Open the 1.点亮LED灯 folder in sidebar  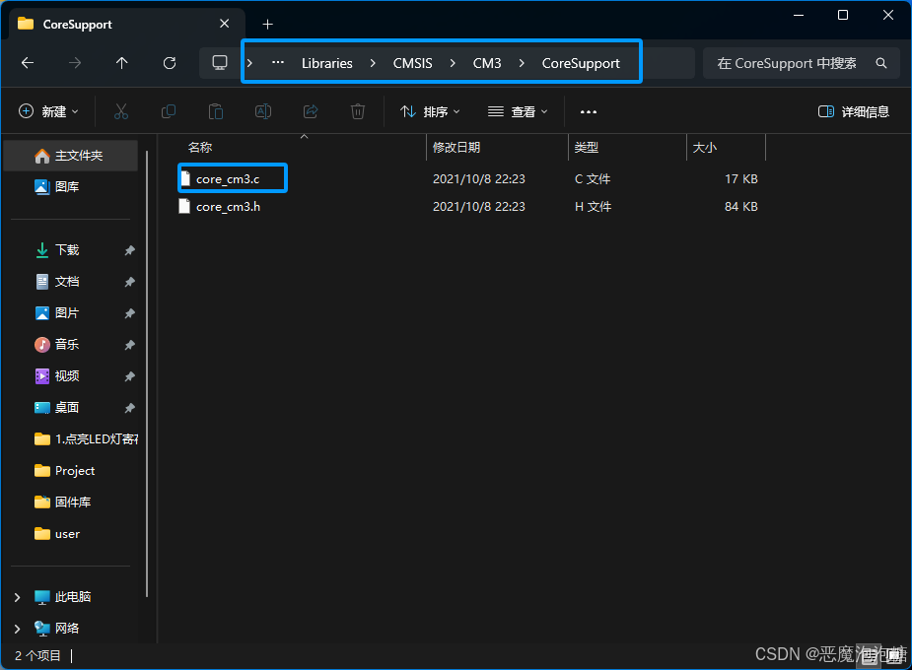point(86,439)
